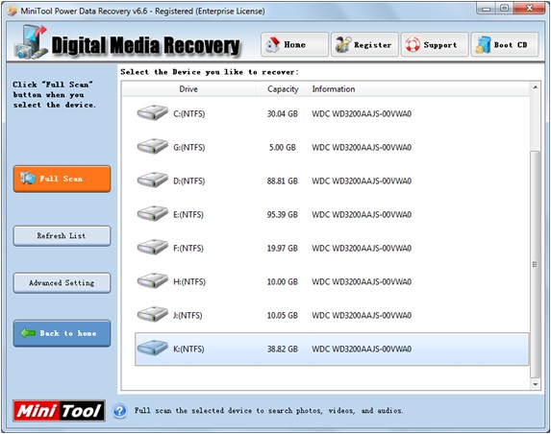Click the WDC information text in C: row

(362, 113)
